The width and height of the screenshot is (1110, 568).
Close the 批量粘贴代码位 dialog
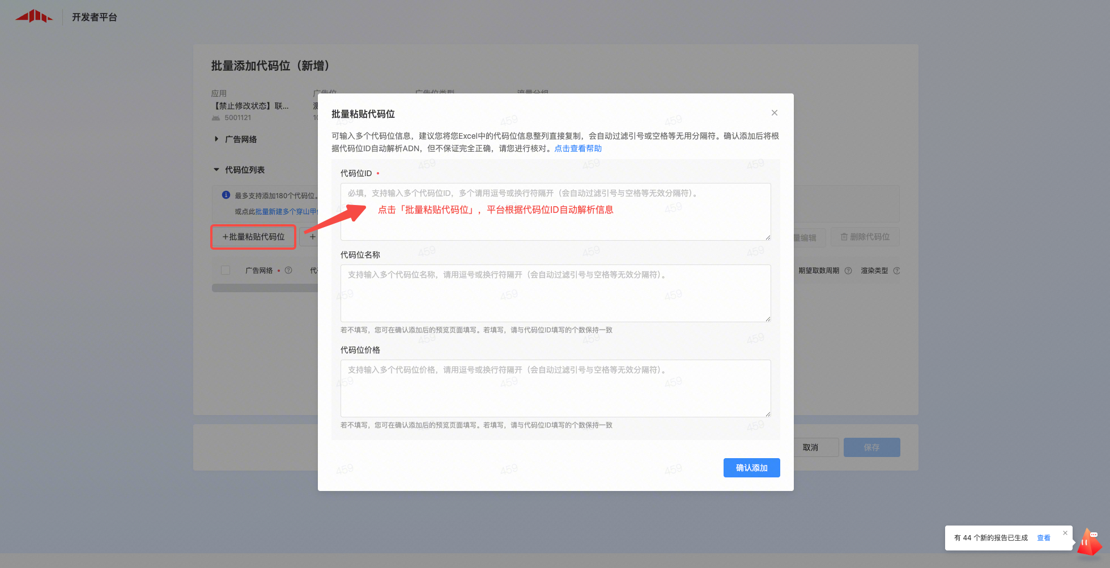click(774, 113)
